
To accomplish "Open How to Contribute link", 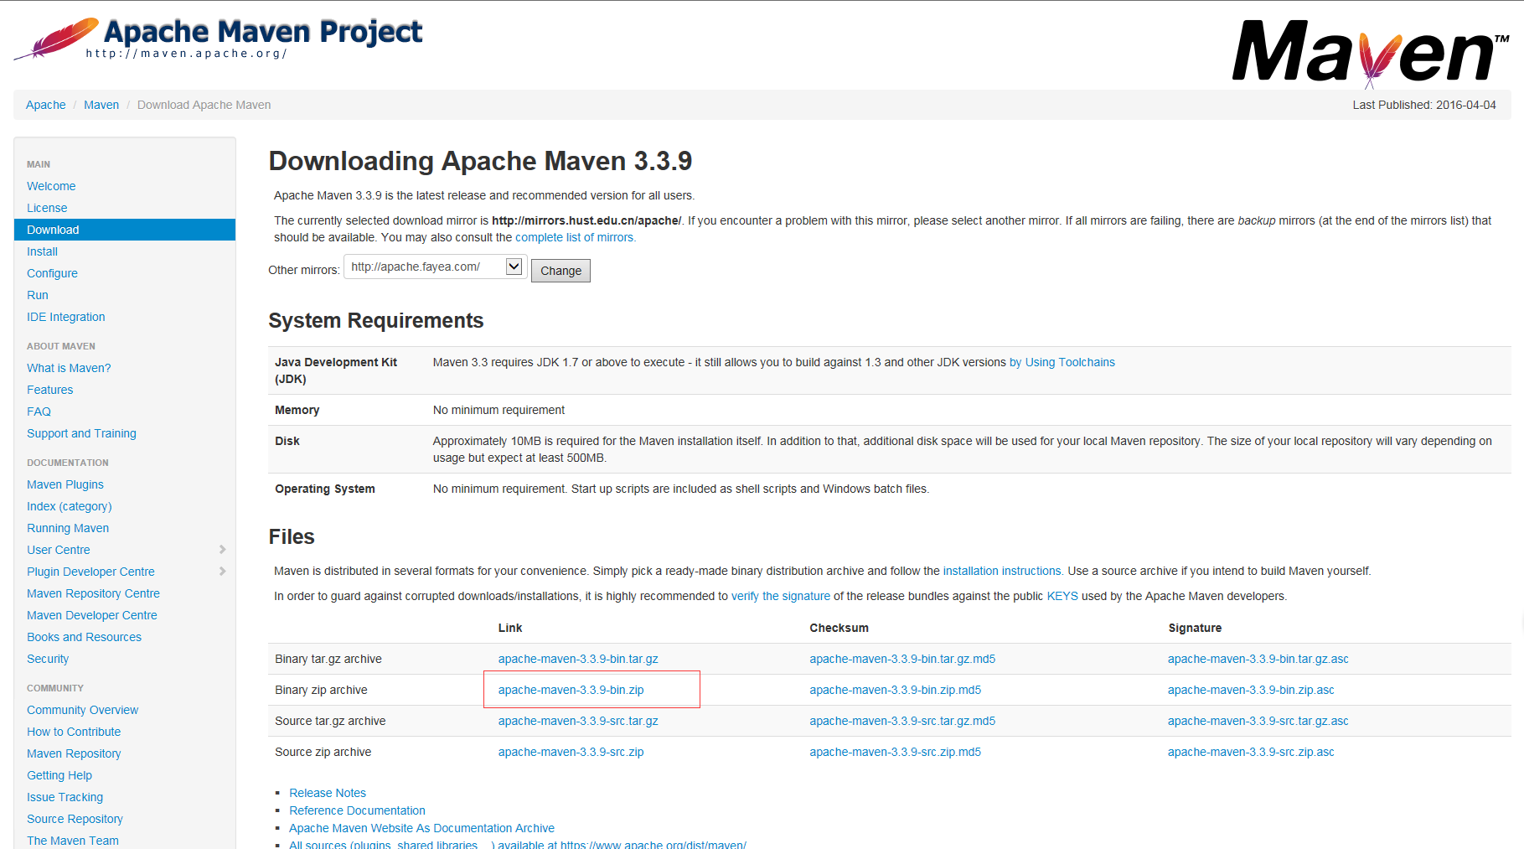I will [74, 732].
